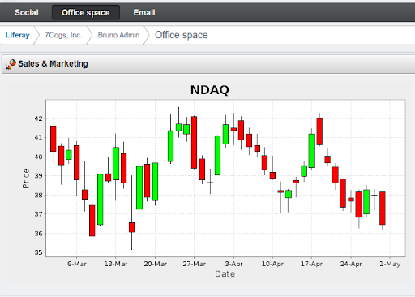The width and height of the screenshot is (415, 297).
Task: Click the 42 price axis value
Action: click(x=38, y=118)
